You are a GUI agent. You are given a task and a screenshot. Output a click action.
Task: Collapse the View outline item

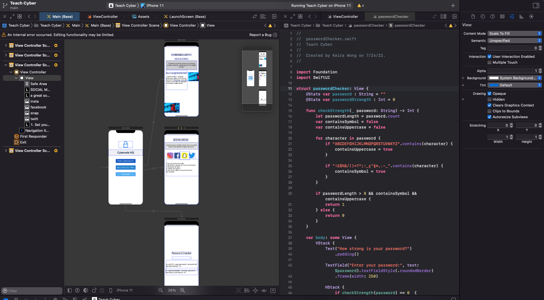click(x=16, y=78)
